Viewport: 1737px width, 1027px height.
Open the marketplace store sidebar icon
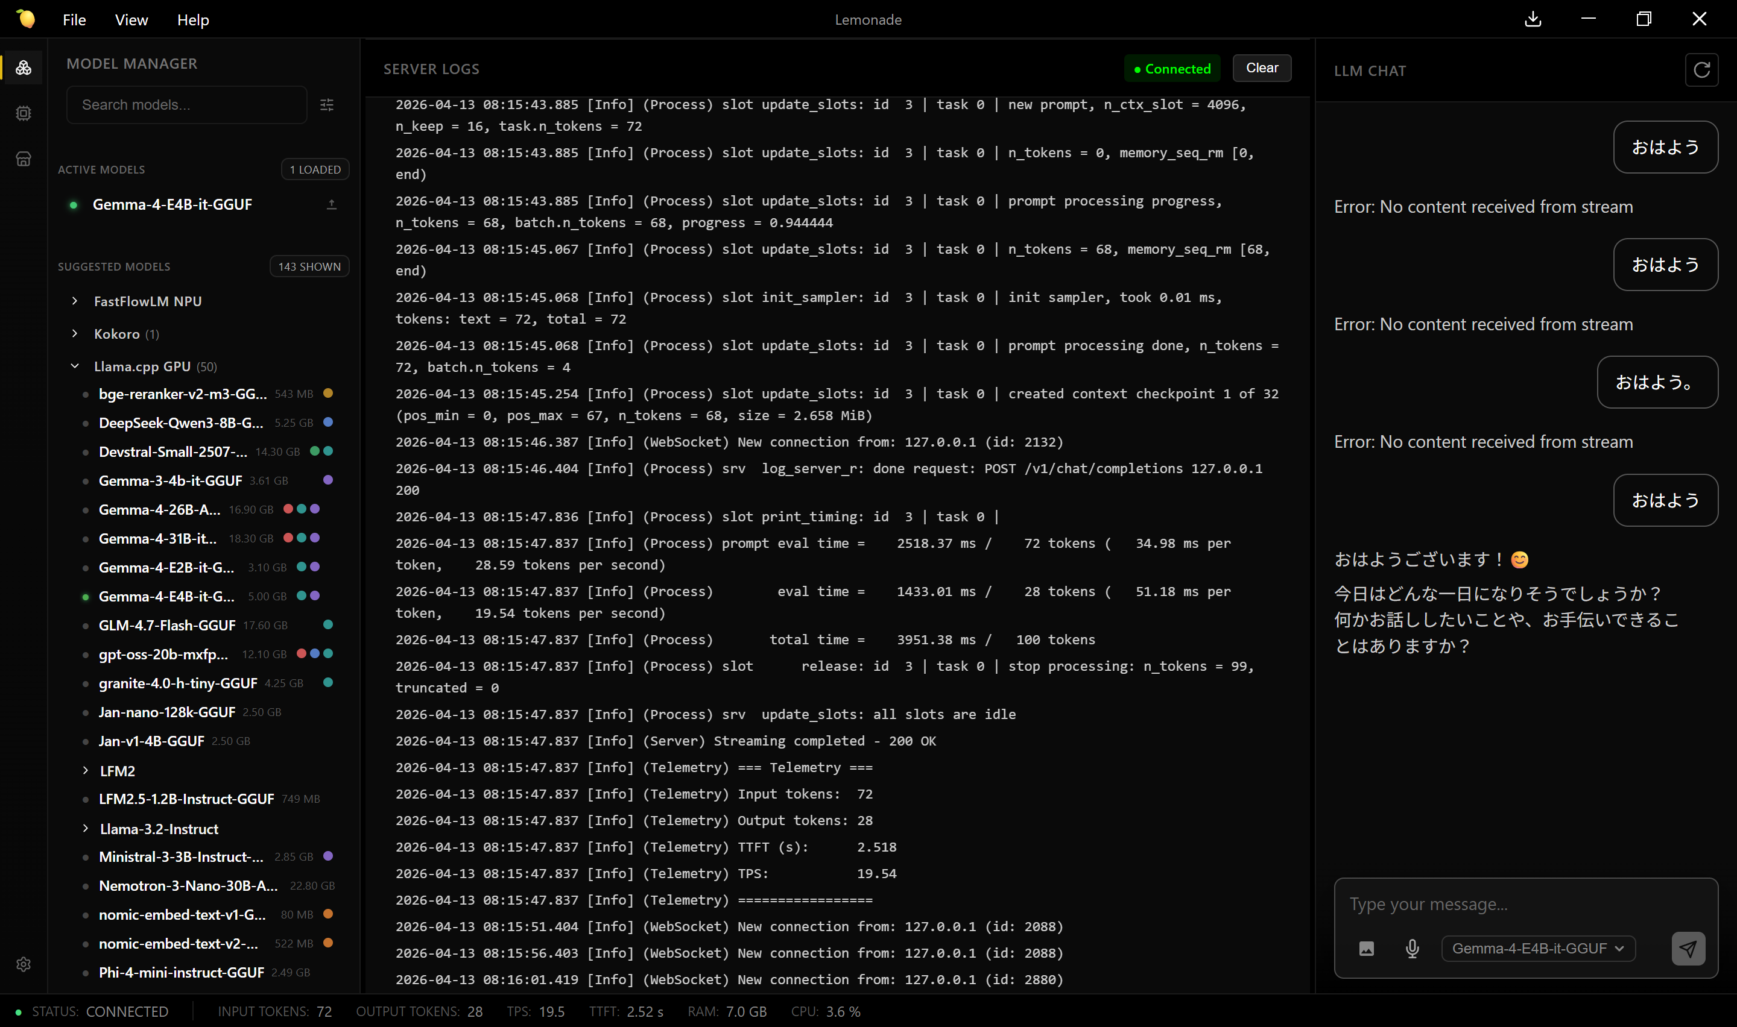tap(24, 159)
